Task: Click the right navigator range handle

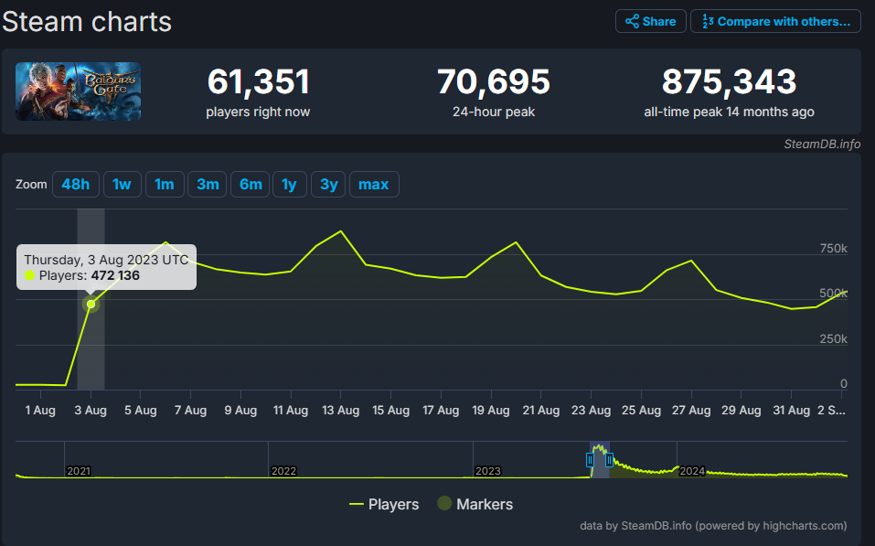Action: (x=609, y=460)
